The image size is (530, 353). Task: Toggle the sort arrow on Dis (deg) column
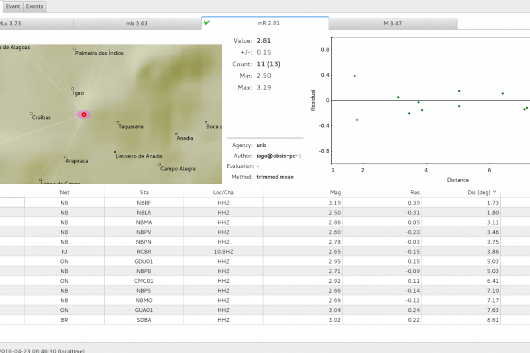pyautogui.click(x=493, y=192)
